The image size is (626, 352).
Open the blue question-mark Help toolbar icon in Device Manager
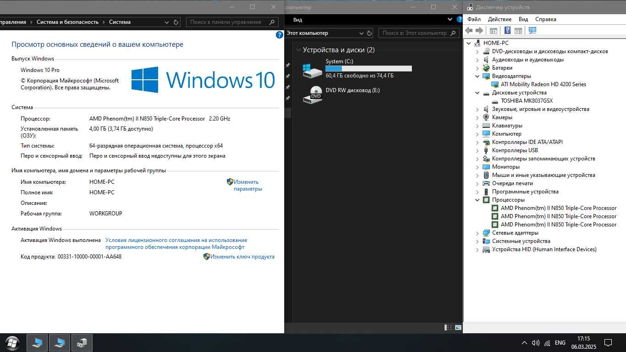(507, 30)
